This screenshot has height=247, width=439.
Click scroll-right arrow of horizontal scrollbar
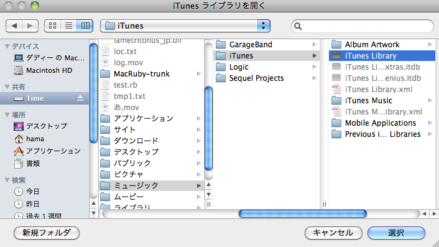pyautogui.click(x=434, y=214)
